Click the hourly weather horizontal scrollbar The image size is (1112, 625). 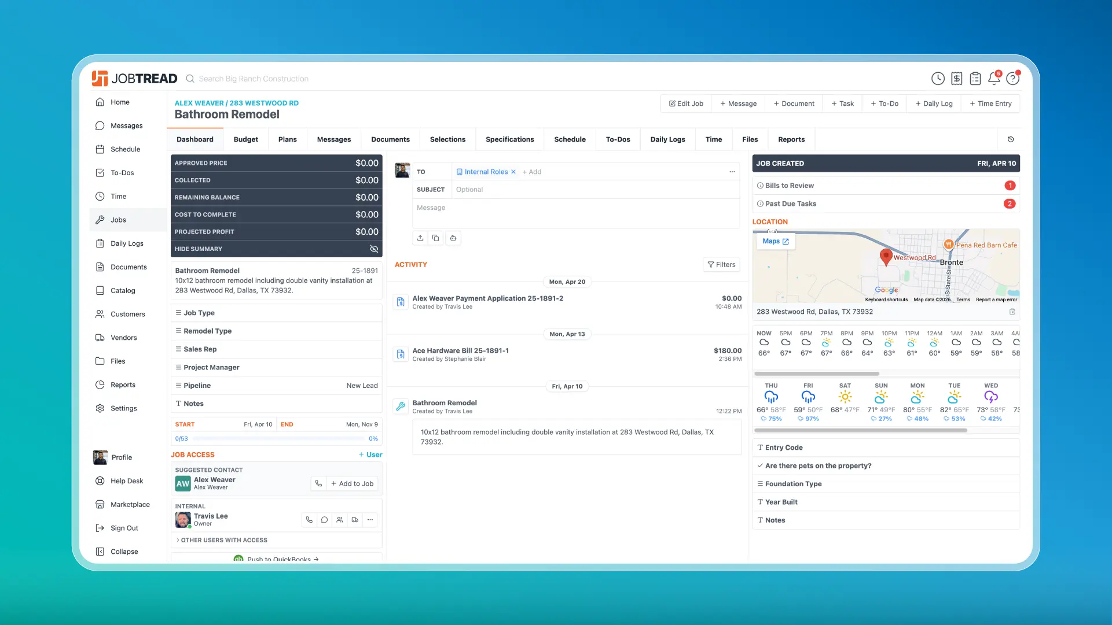point(817,374)
